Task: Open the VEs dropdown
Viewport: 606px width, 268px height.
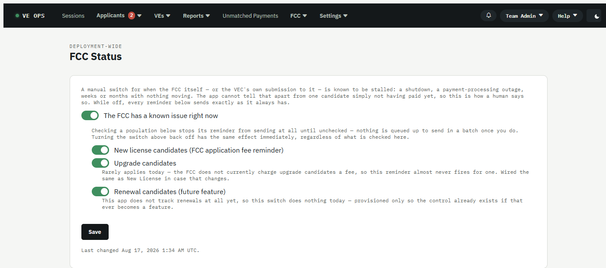Action: tap(162, 16)
